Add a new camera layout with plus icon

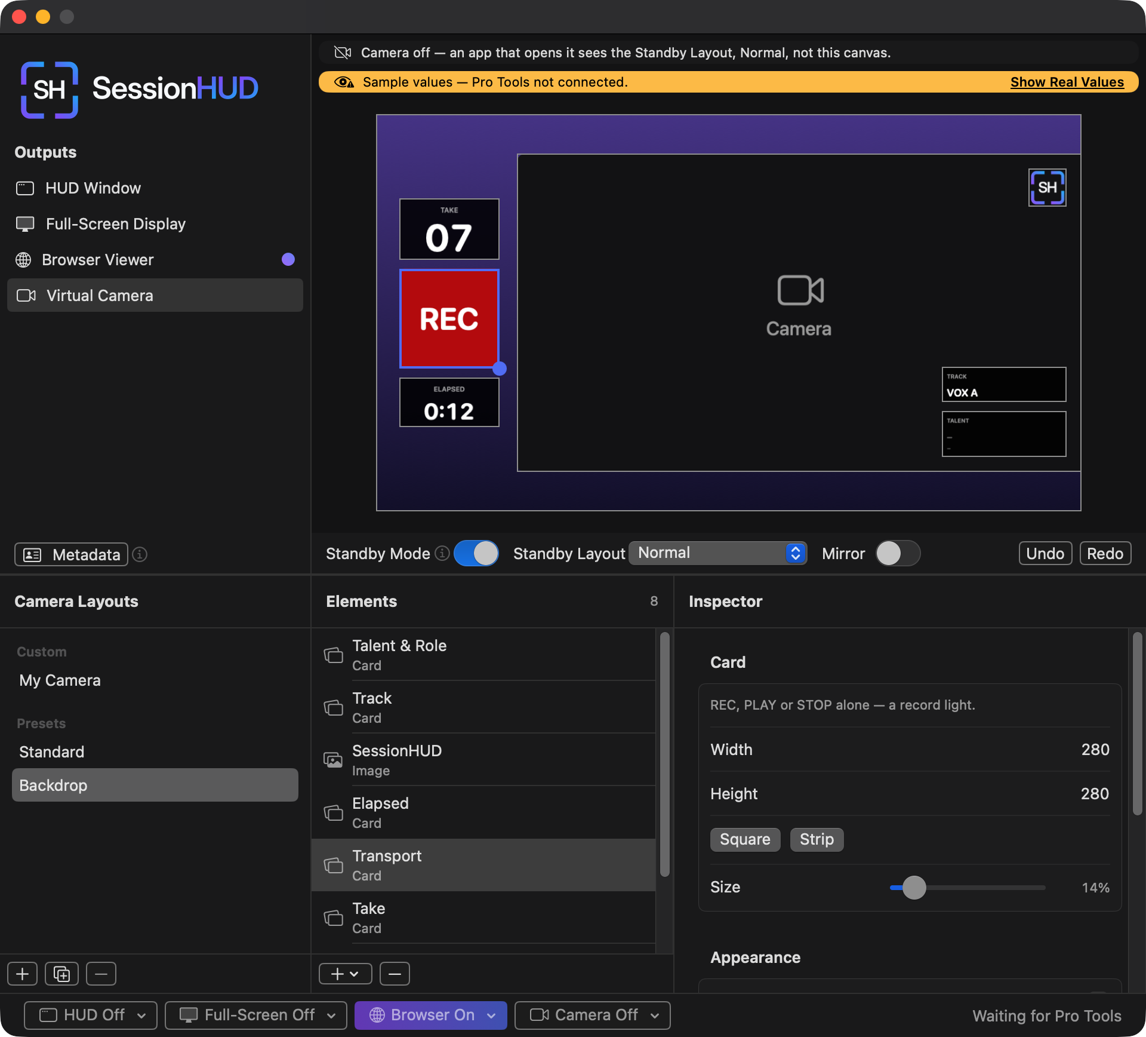pyautogui.click(x=23, y=974)
